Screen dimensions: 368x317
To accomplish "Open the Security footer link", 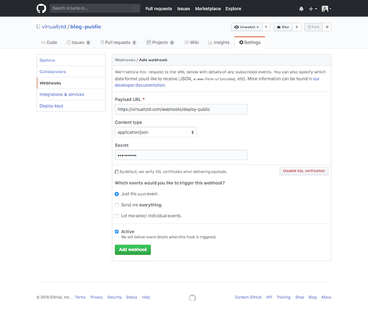I will coord(114,297).
